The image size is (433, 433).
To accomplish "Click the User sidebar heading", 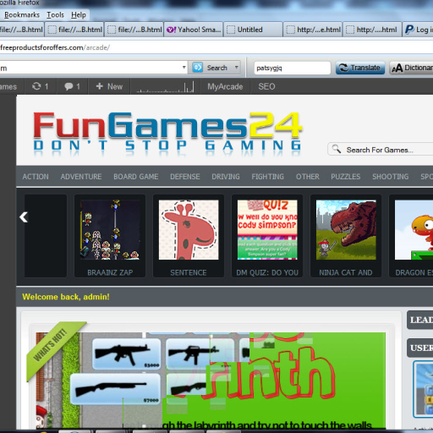I will (419, 348).
